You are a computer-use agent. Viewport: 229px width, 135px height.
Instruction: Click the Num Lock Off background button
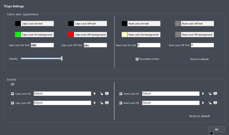(197, 35)
